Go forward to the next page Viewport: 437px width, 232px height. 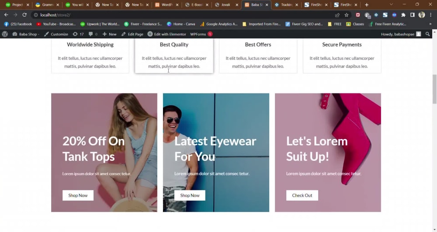15,15
